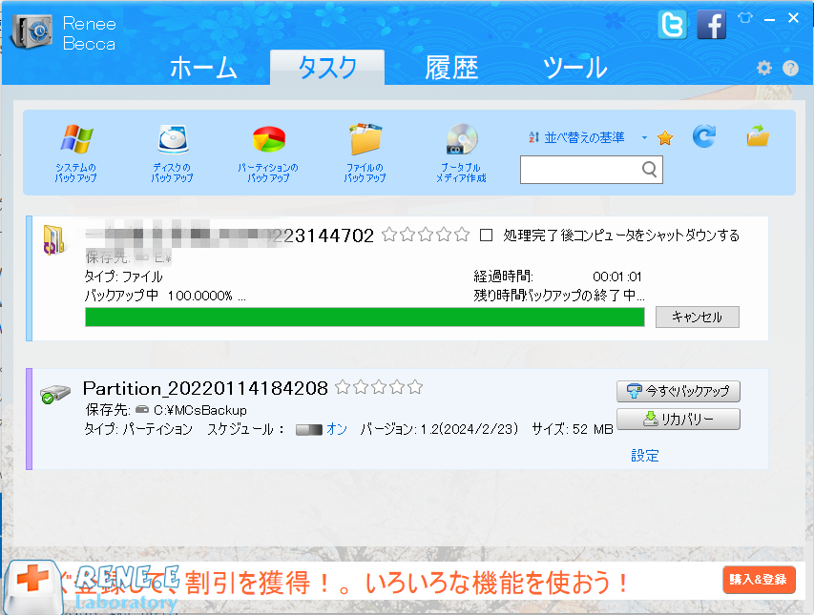
Task: Click the version 1.2(2024/2/23) text
Action: [439, 429]
